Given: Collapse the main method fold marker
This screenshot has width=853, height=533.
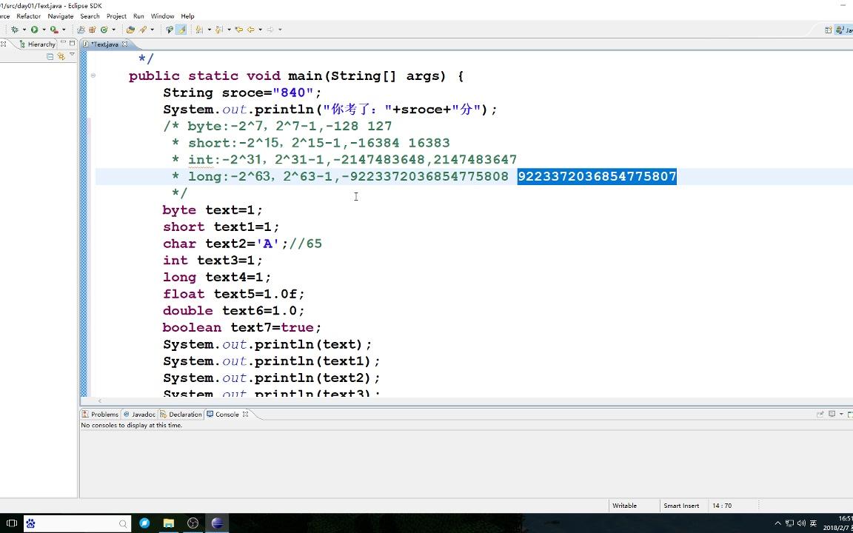Looking at the screenshot, I should [93, 76].
